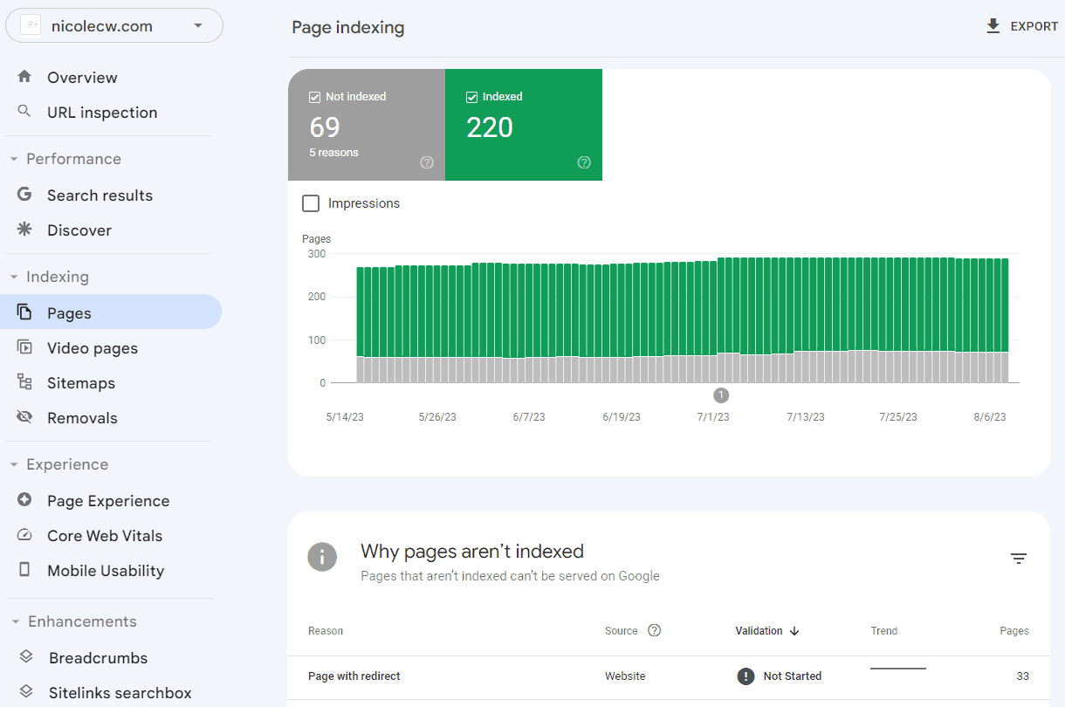Viewport: 1065px width, 707px height.
Task: Open help icon on Indexed card
Action: (x=584, y=162)
